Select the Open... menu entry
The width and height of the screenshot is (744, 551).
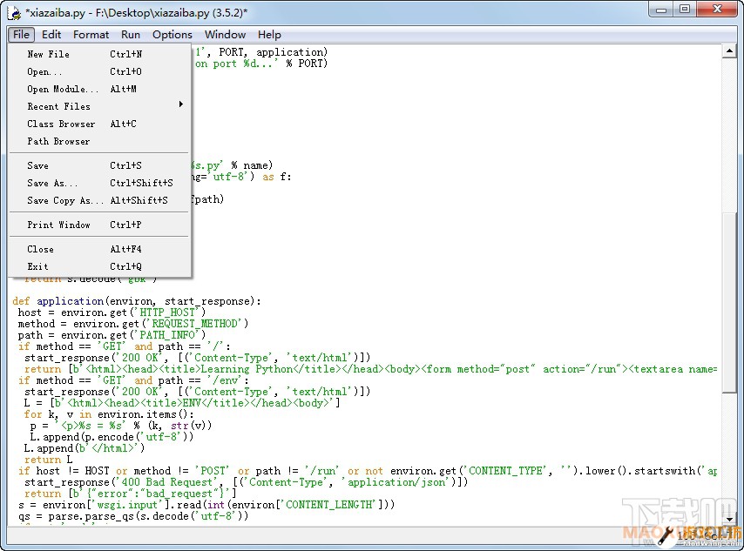[x=99, y=71]
